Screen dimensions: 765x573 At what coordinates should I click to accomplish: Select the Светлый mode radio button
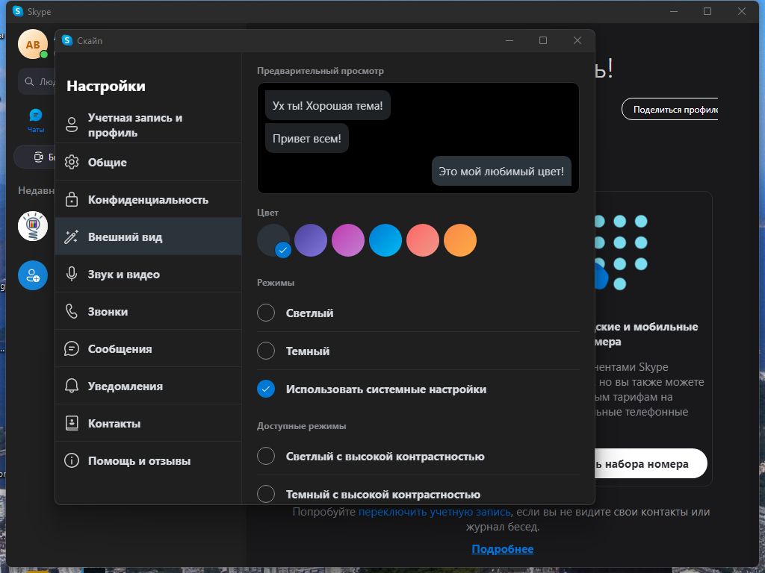pos(266,313)
